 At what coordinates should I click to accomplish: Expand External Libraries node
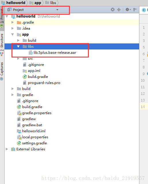tap(7, 149)
